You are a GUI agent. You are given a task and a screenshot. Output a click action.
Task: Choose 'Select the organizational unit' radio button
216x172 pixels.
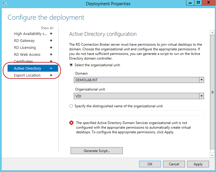[71, 65]
